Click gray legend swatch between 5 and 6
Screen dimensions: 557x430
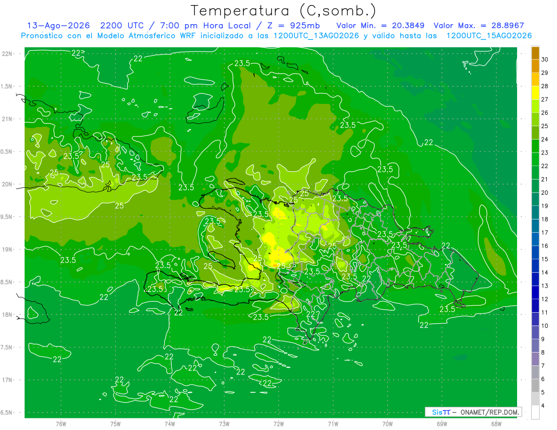pos(535,386)
